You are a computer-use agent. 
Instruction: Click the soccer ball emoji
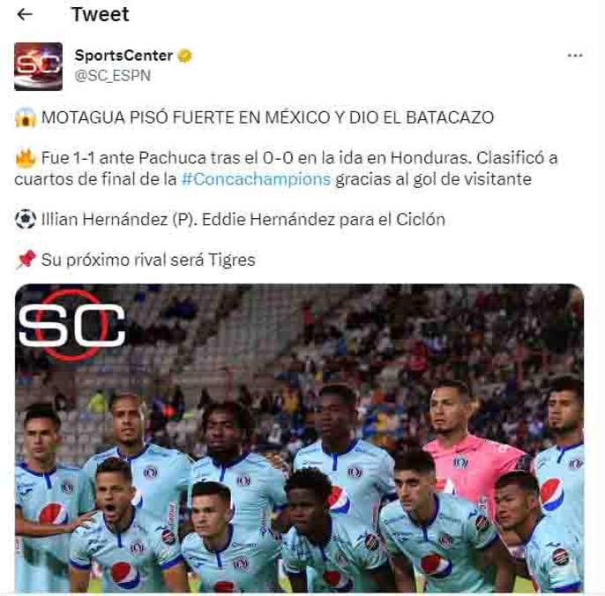tap(26, 219)
